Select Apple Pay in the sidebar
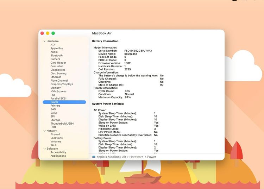This screenshot has height=189, width=264. click(57, 49)
